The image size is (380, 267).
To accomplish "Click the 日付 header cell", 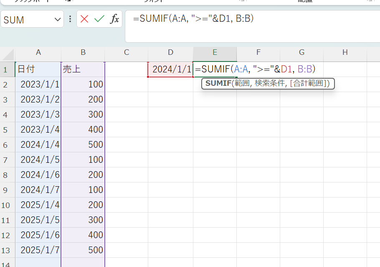I will tap(38, 69).
